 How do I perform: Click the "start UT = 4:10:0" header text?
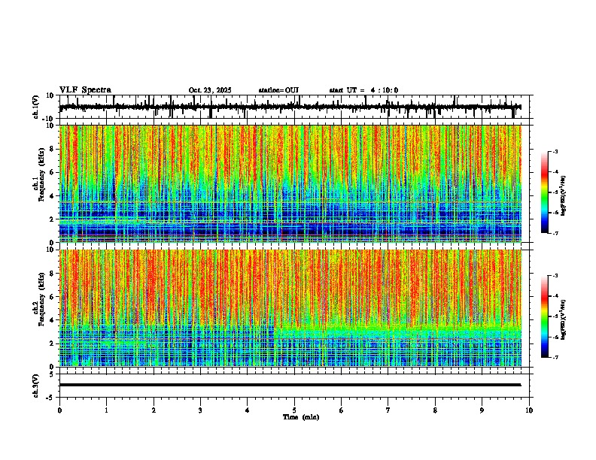363,90
